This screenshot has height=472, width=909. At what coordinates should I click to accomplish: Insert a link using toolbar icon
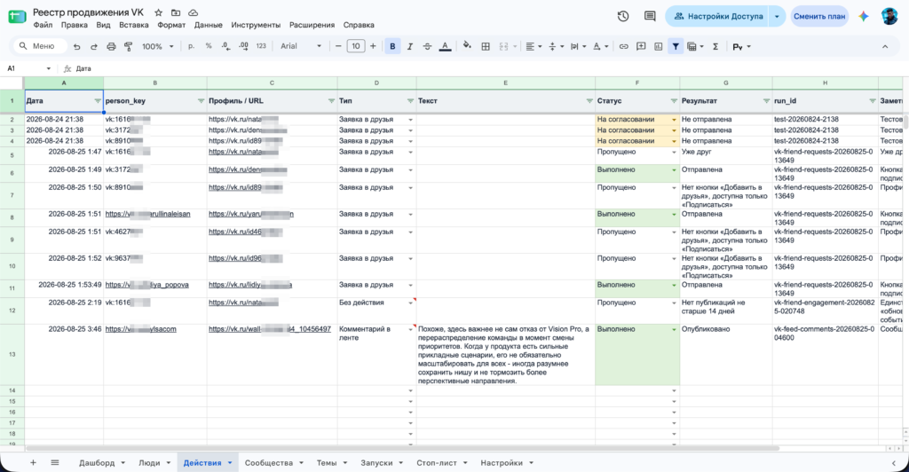[x=623, y=46]
